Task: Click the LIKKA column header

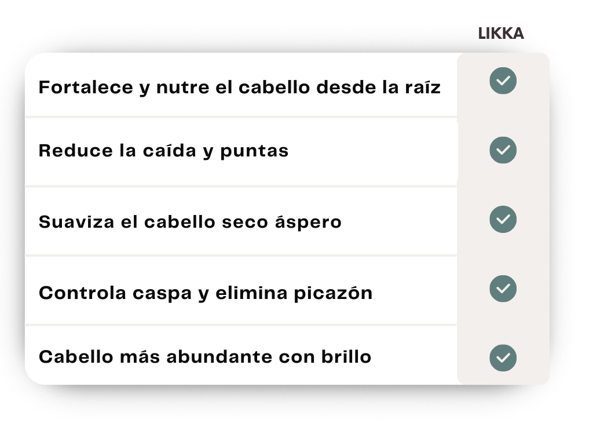Action: click(x=501, y=34)
